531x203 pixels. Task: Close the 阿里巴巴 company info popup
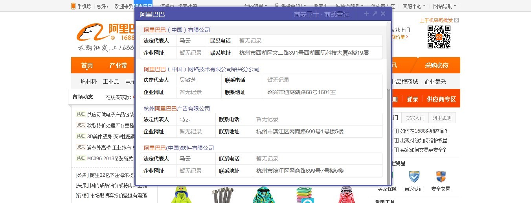pyautogui.click(x=383, y=14)
